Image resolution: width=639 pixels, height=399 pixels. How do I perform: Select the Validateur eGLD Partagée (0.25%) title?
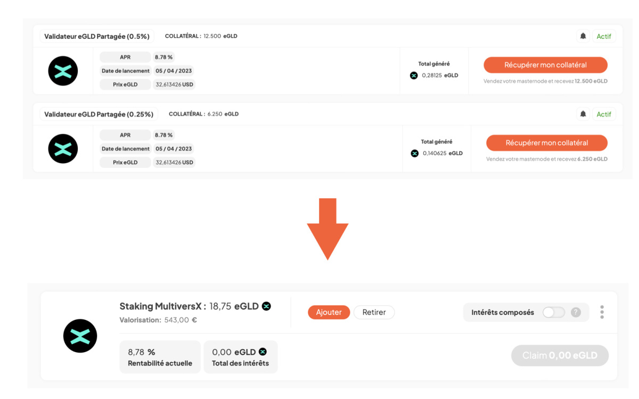coord(99,114)
